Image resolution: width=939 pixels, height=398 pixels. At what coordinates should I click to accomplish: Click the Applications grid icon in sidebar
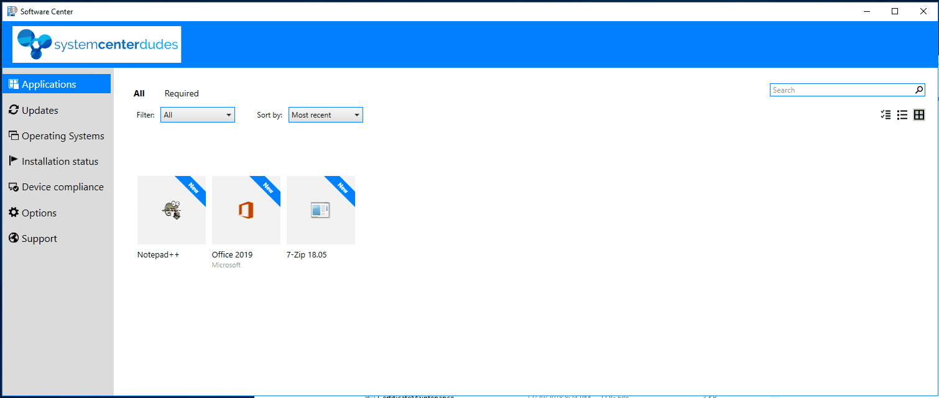coord(14,84)
